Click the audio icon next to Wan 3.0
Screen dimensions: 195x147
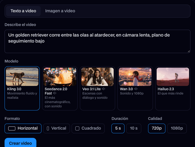[136, 89]
